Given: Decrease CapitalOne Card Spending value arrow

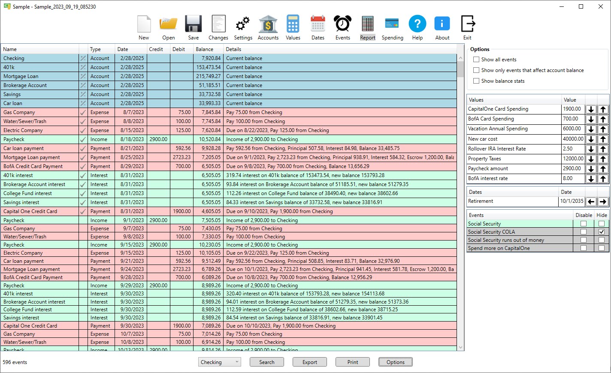Looking at the screenshot, I should tap(591, 109).
